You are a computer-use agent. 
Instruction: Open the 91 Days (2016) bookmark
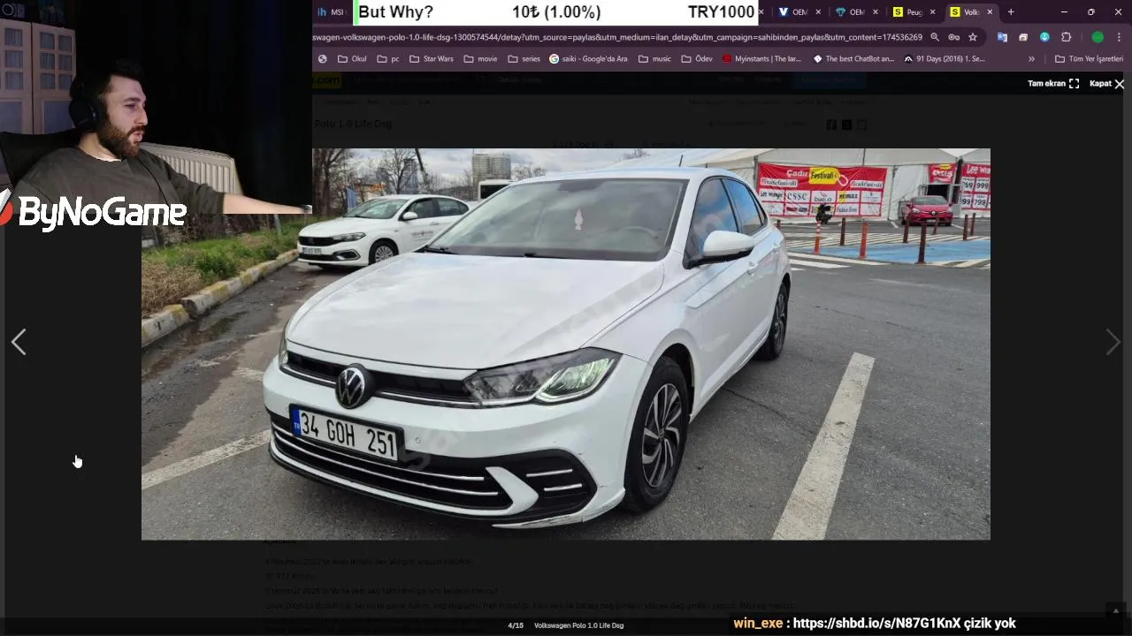click(x=944, y=59)
